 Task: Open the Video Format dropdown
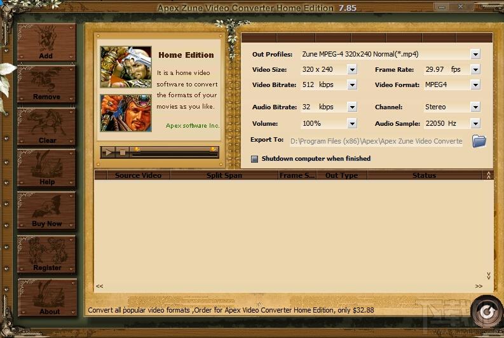coord(475,85)
